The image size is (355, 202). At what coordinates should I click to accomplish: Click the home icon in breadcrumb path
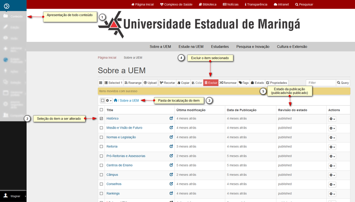[x=116, y=101]
